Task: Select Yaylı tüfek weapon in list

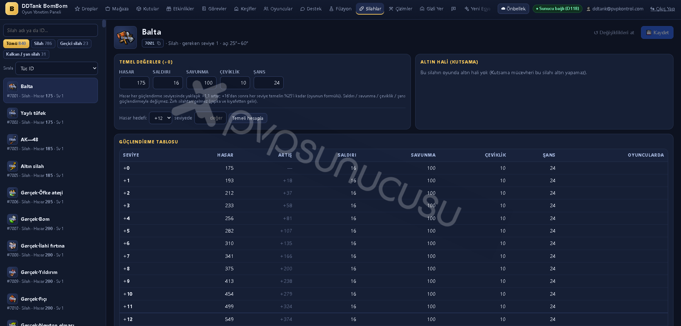Action: [x=50, y=117]
